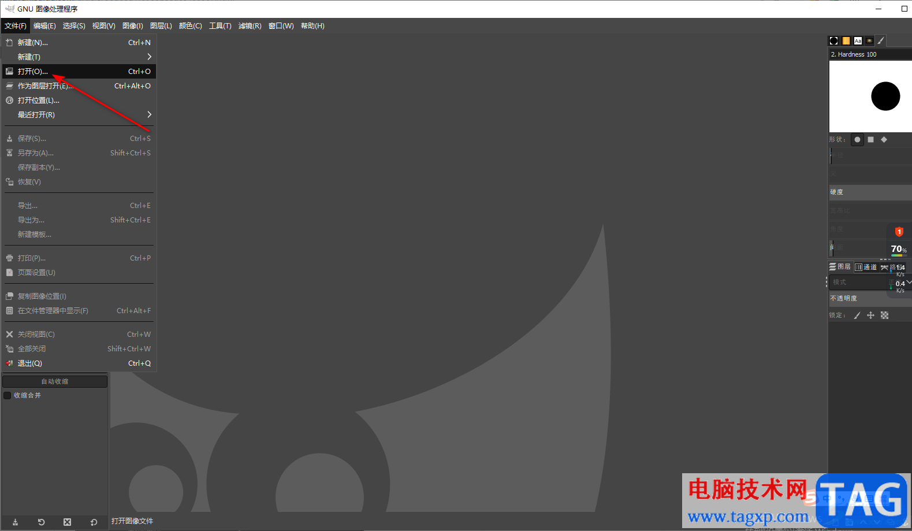Switch to the 通道 channels tab
The image size is (912, 531).
point(866,267)
